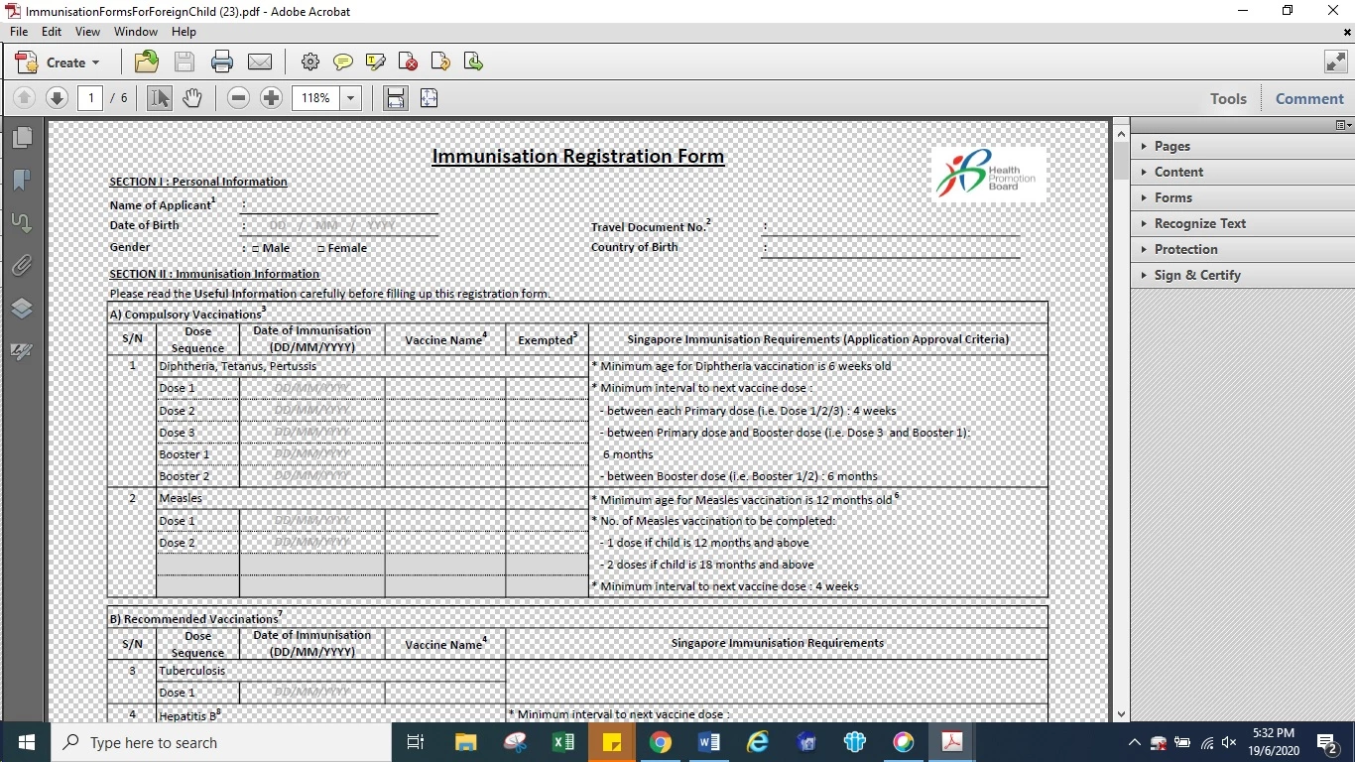Click the rotate page icon
1355x762 pixels.
click(x=440, y=62)
